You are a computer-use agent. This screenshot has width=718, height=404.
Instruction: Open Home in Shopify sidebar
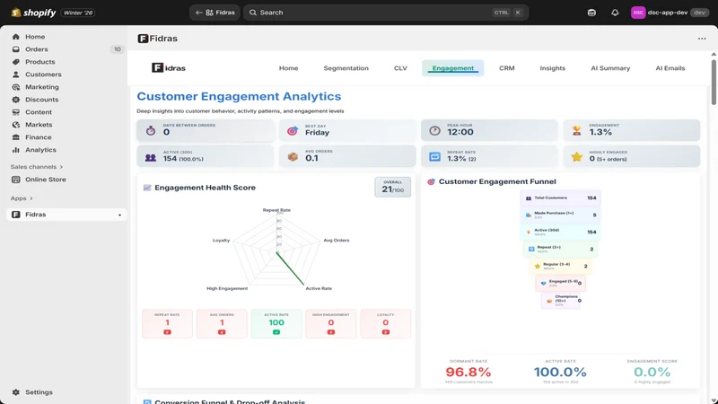point(35,37)
